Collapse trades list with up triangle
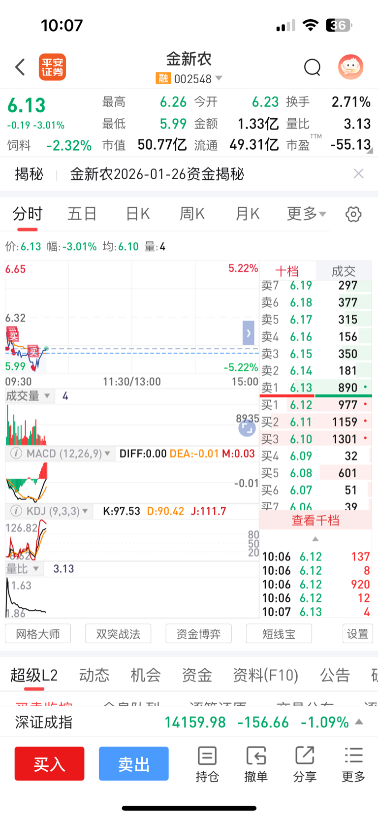Image resolution: width=378 pixels, height=819 pixels. coord(315,539)
